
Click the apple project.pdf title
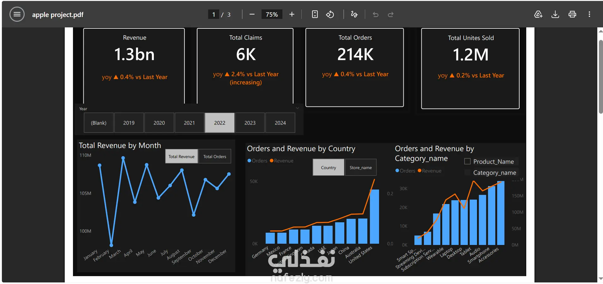[x=58, y=15]
